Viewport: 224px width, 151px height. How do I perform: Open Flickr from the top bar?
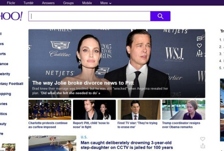tap(11, 3)
